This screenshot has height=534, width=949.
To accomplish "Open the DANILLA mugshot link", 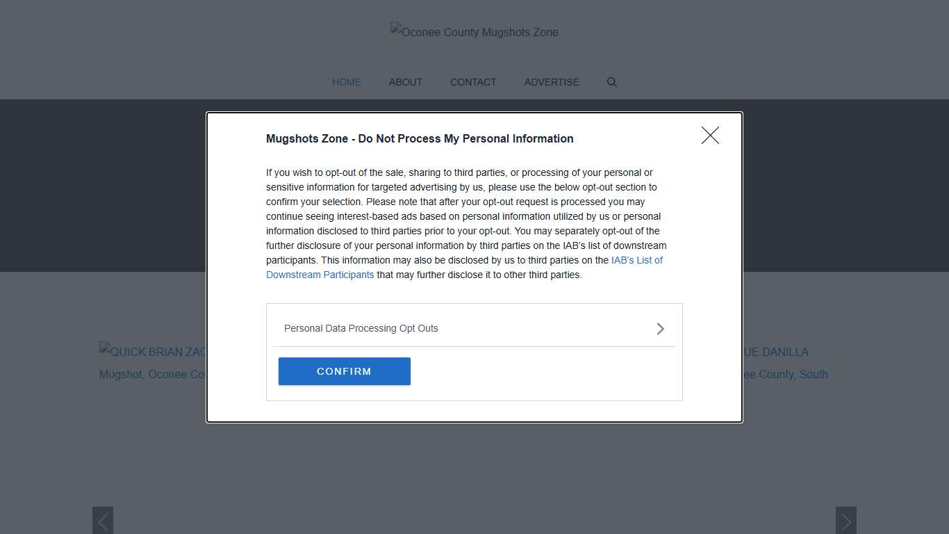I will click(x=775, y=353).
